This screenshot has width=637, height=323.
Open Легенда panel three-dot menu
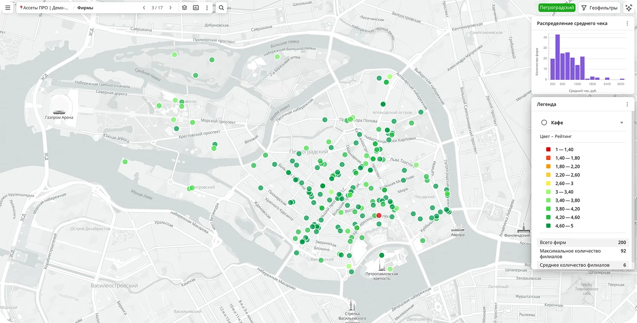pos(627,104)
